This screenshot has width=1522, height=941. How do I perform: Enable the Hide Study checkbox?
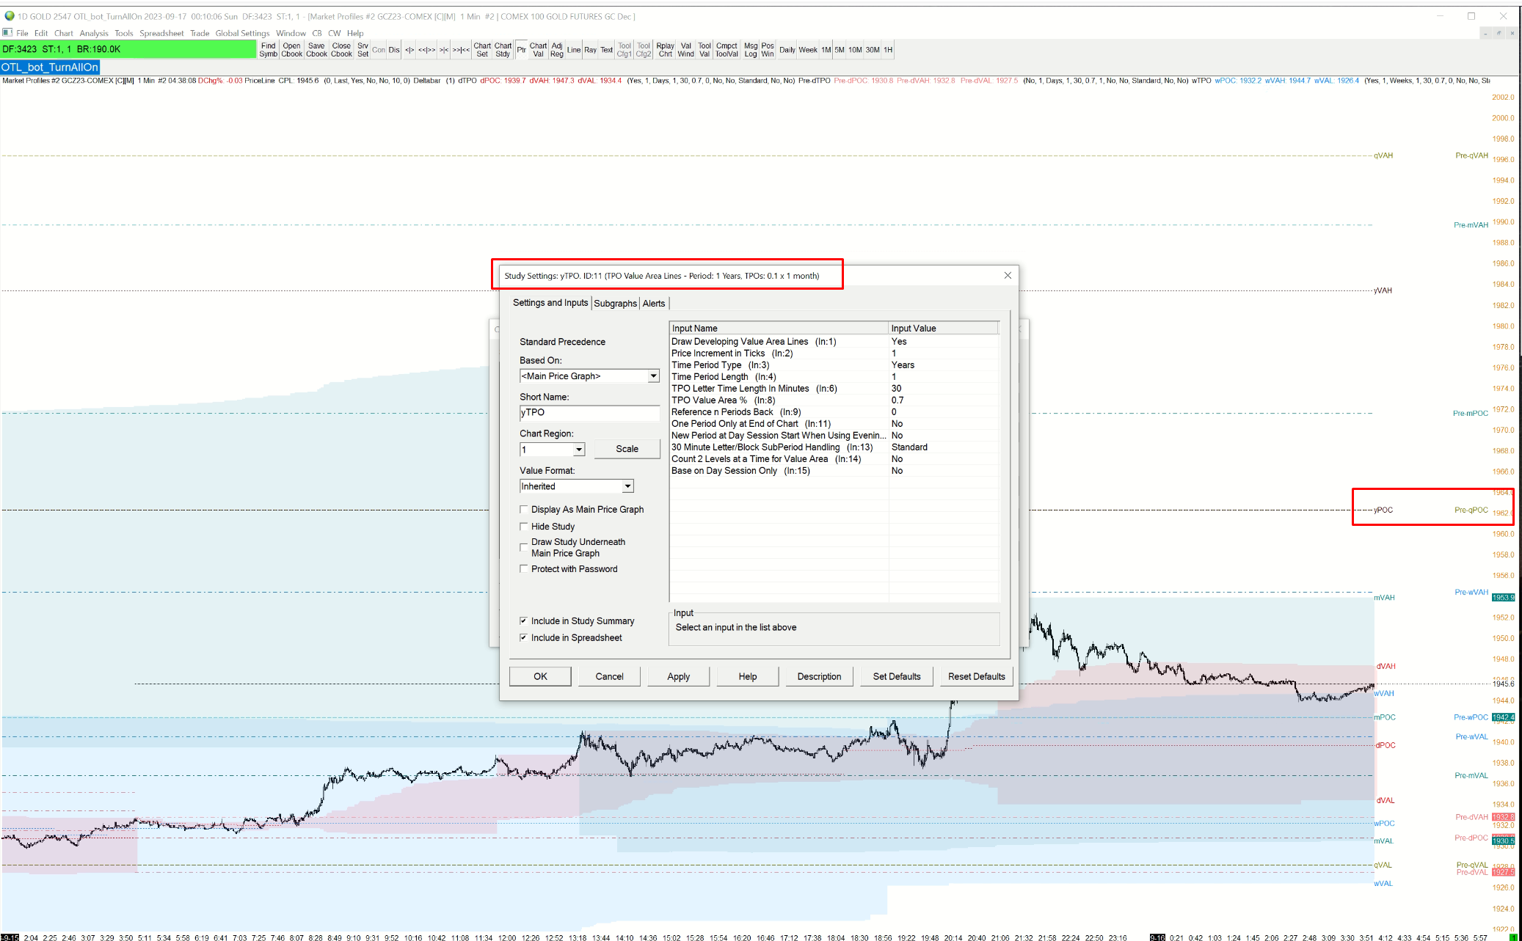click(524, 527)
